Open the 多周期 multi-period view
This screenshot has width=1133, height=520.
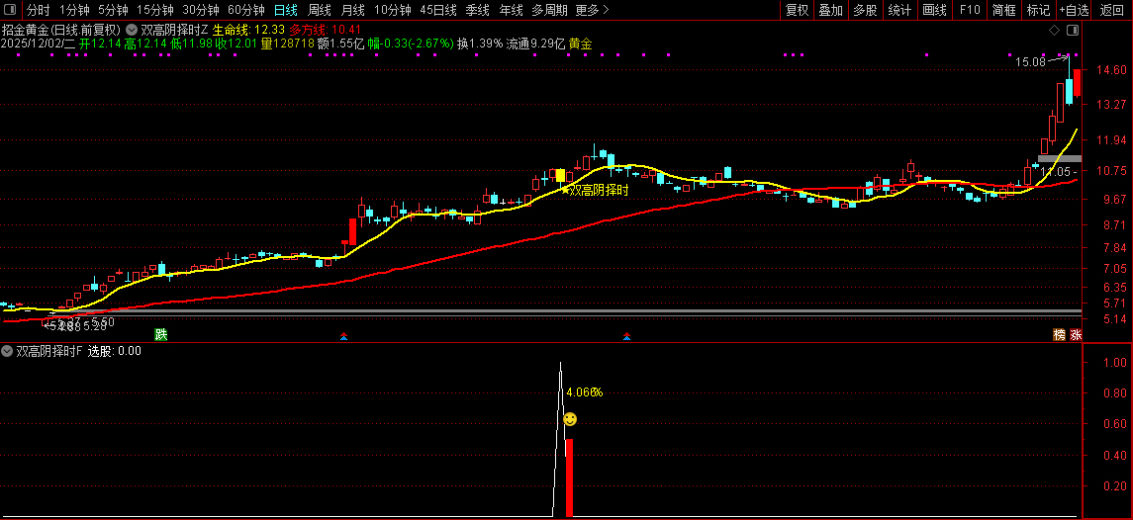(549, 10)
